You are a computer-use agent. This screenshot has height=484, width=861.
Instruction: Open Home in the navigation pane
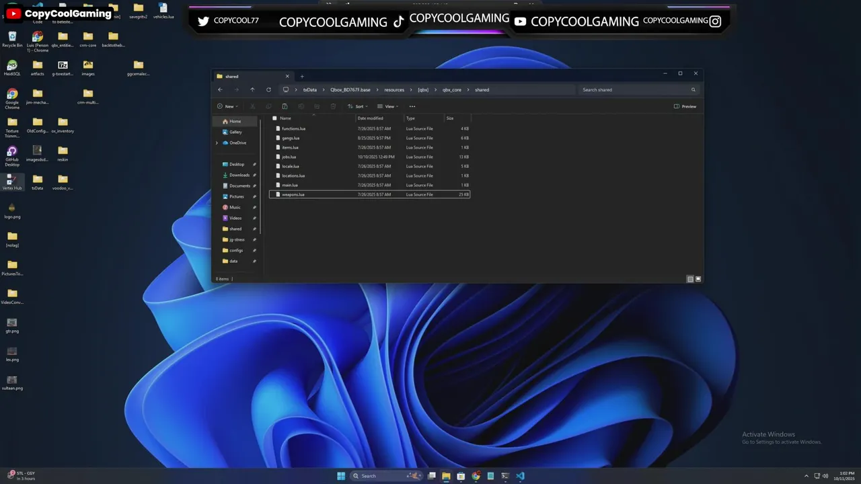click(x=235, y=121)
